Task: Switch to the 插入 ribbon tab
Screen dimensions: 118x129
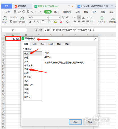Action: [x=56, y=12]
